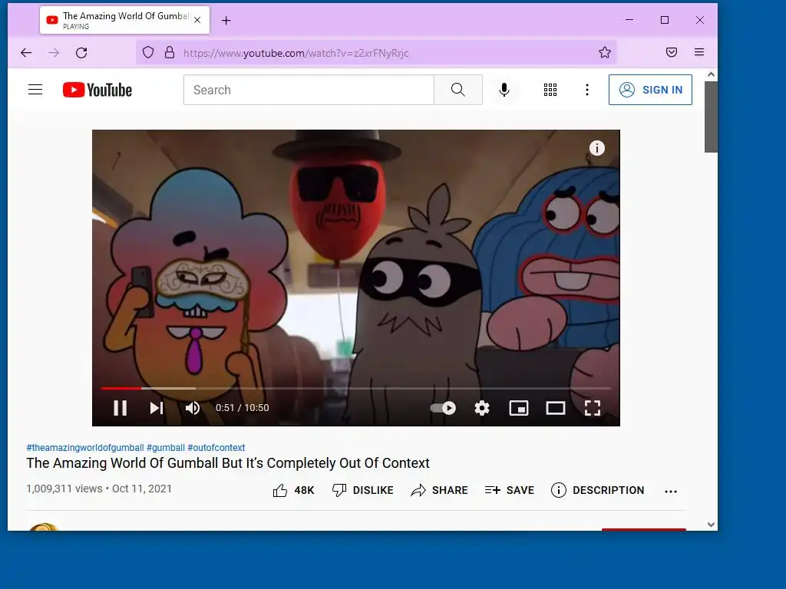
Task: Open the #outofcontext hashtag link
Action: (x=216, y=448)
